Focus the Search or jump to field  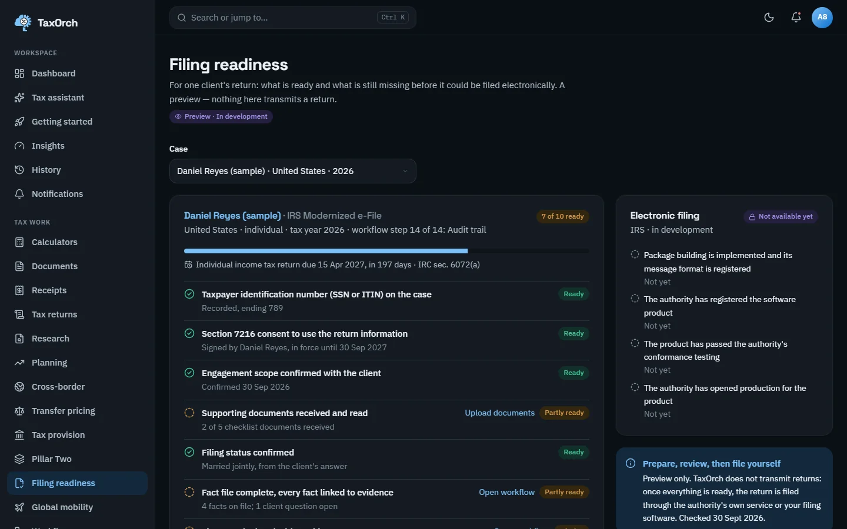[293, 18]
